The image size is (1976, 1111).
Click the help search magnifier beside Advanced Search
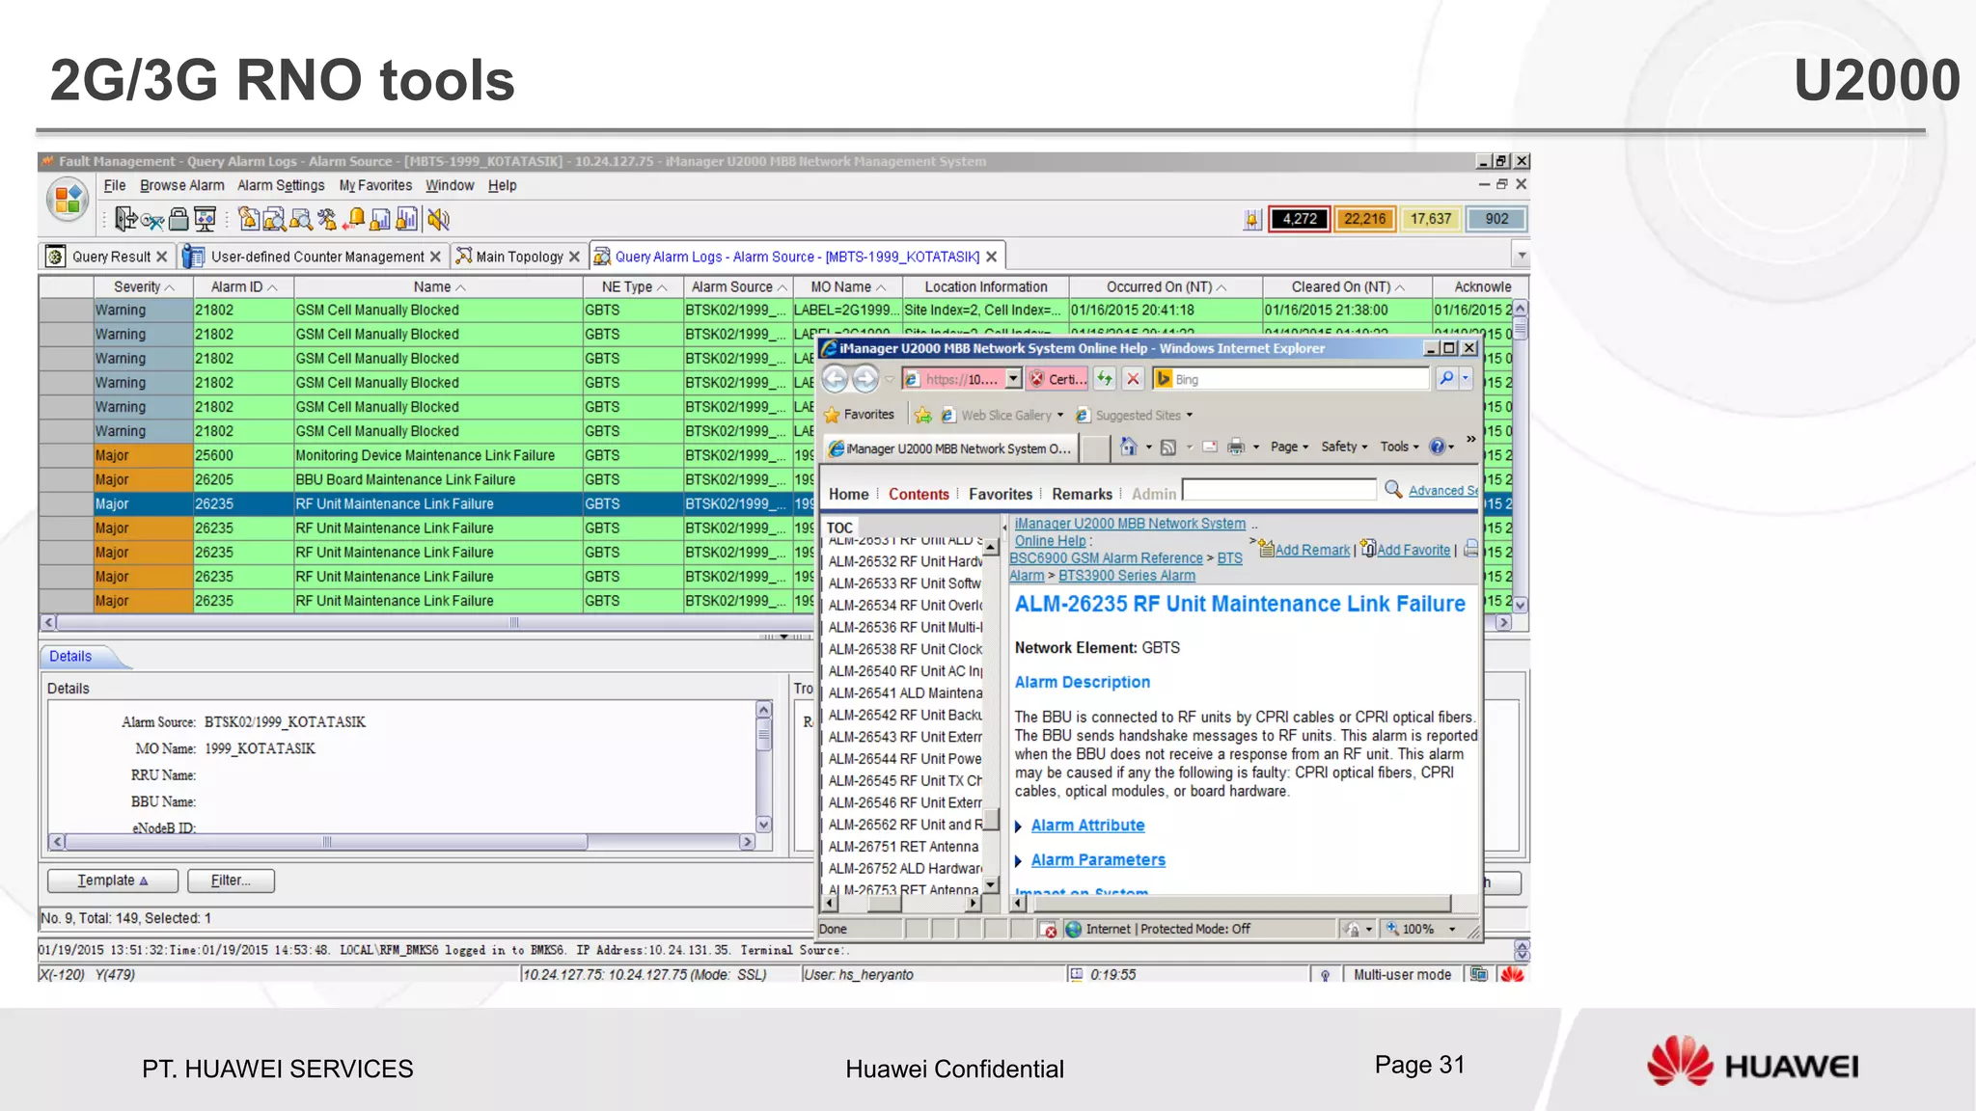(x=1393, y=490)
